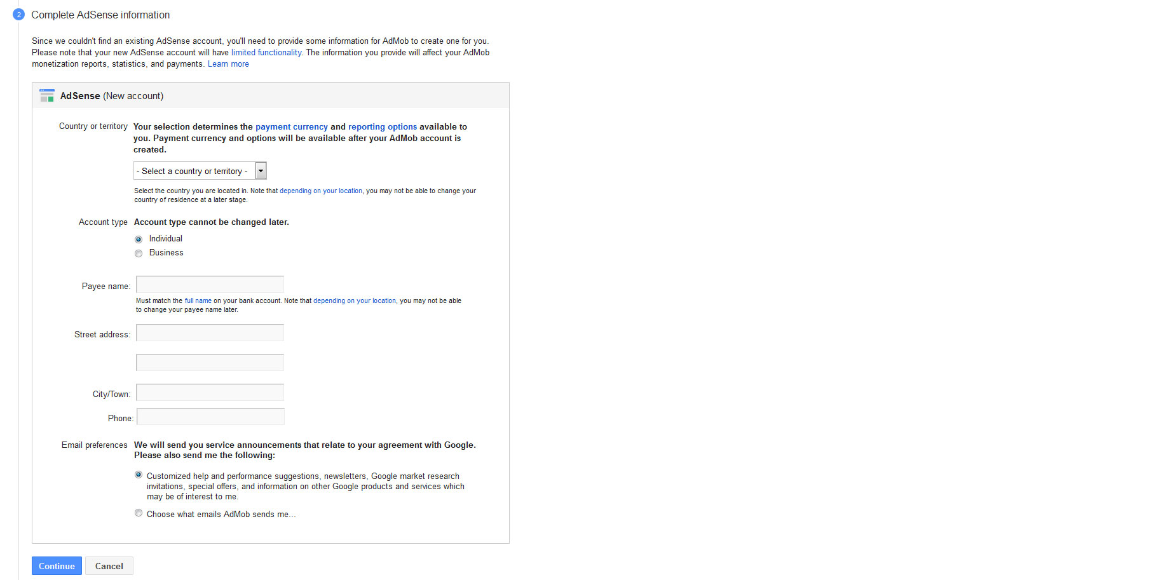Focus the second Street address line field
Screen dimensions: 1170x580
click(210, 362)
